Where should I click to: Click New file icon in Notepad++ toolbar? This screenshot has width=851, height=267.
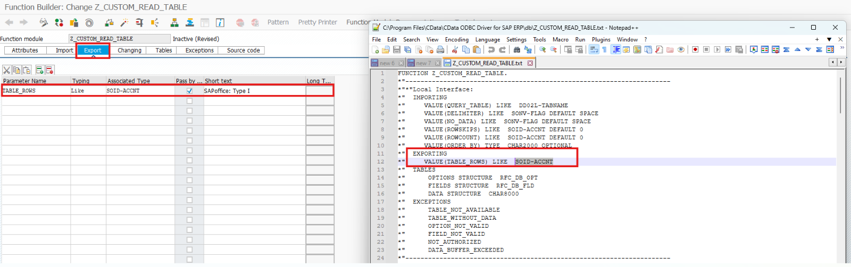point(375,49)
